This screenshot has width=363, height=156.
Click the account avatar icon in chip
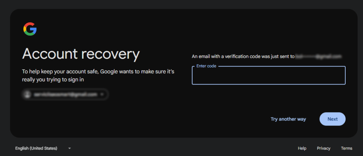point(28,94)
